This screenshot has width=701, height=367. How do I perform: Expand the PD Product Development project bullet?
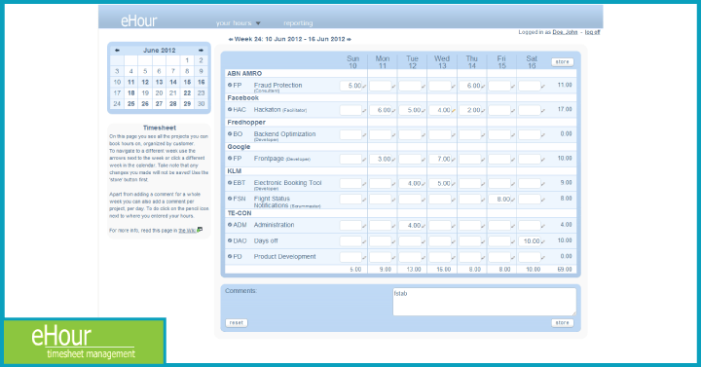tap(230, 257)
